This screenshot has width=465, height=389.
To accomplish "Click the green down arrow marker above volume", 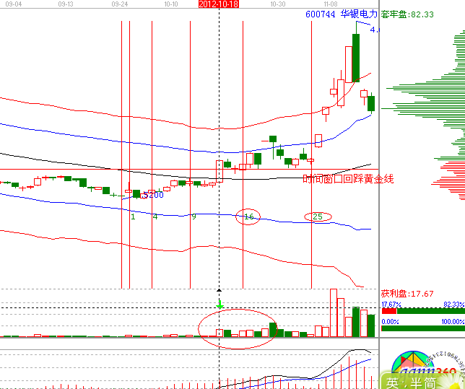I will 220,303.
